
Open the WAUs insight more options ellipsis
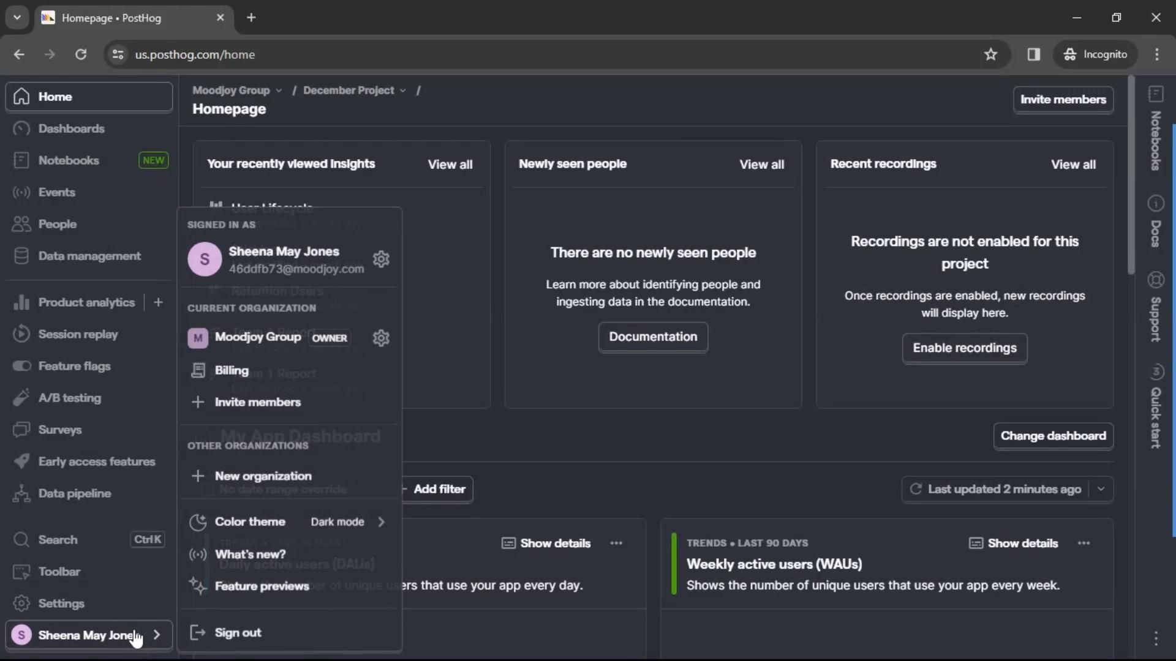(1084, 543)
